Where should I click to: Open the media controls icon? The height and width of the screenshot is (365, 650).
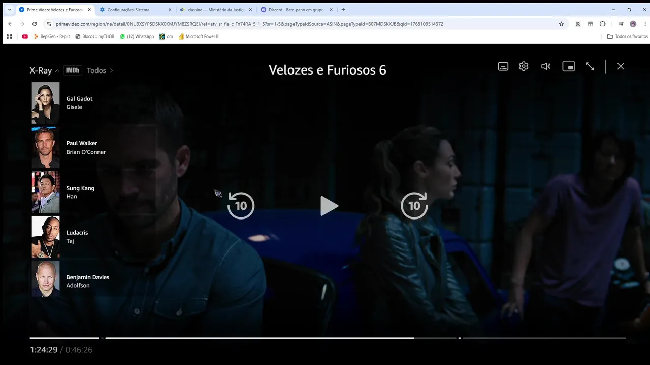(621, 24)
